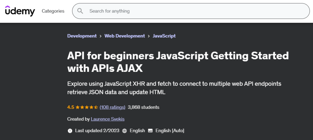Go to Web Development breadcrumb
This screenshot has width=313, height=140.
pyautogui.click(x=125, y=36)
